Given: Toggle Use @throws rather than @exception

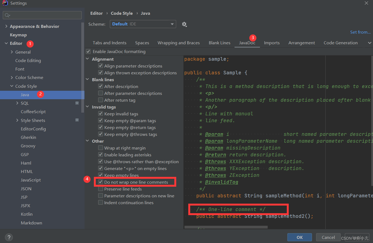Looking at the screenshot, I should [x=101, y=162].
